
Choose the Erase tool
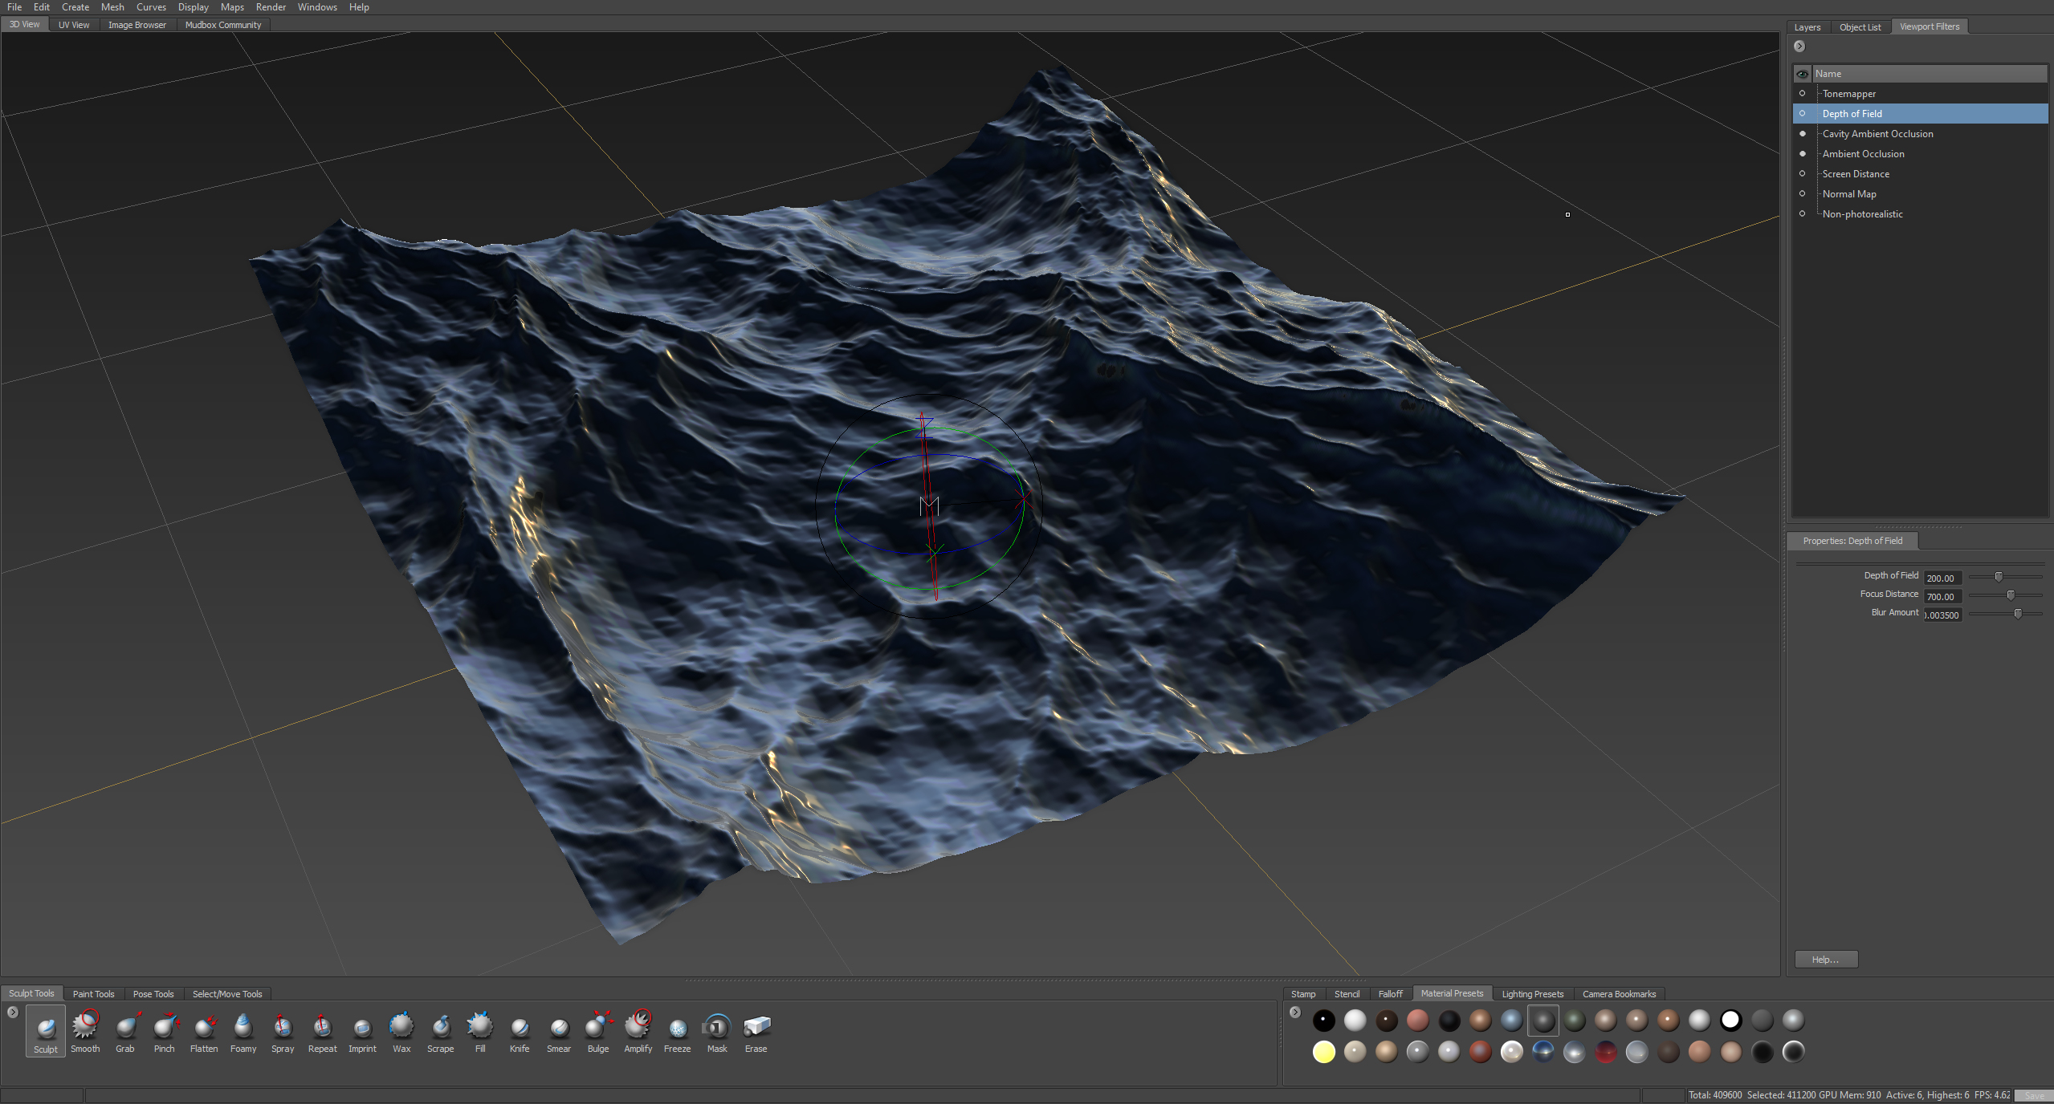756,1030
